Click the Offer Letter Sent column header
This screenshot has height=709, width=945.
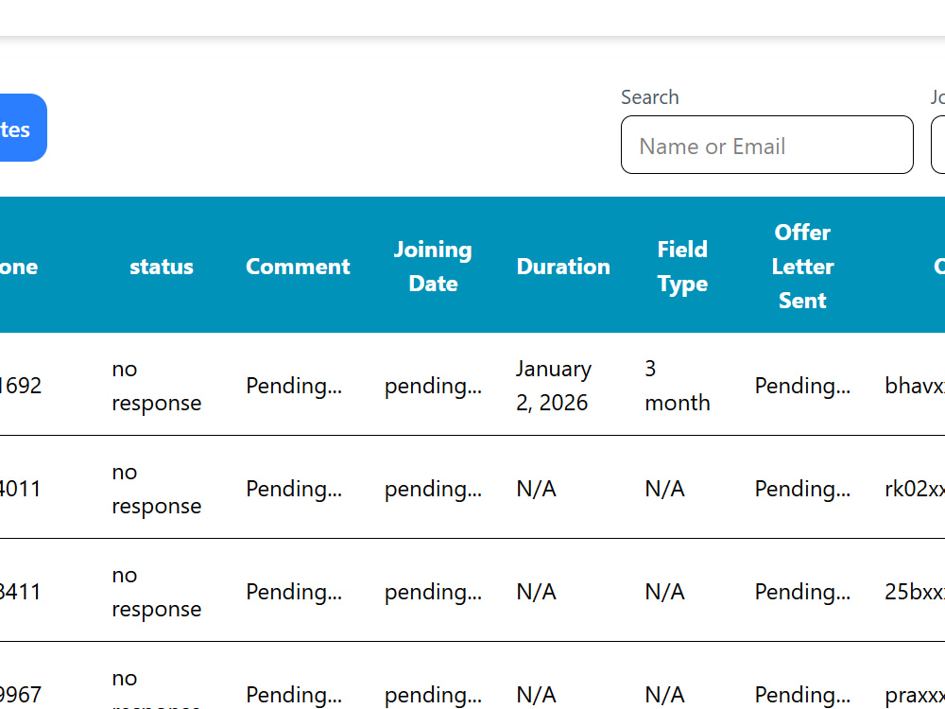click(802, 267)
